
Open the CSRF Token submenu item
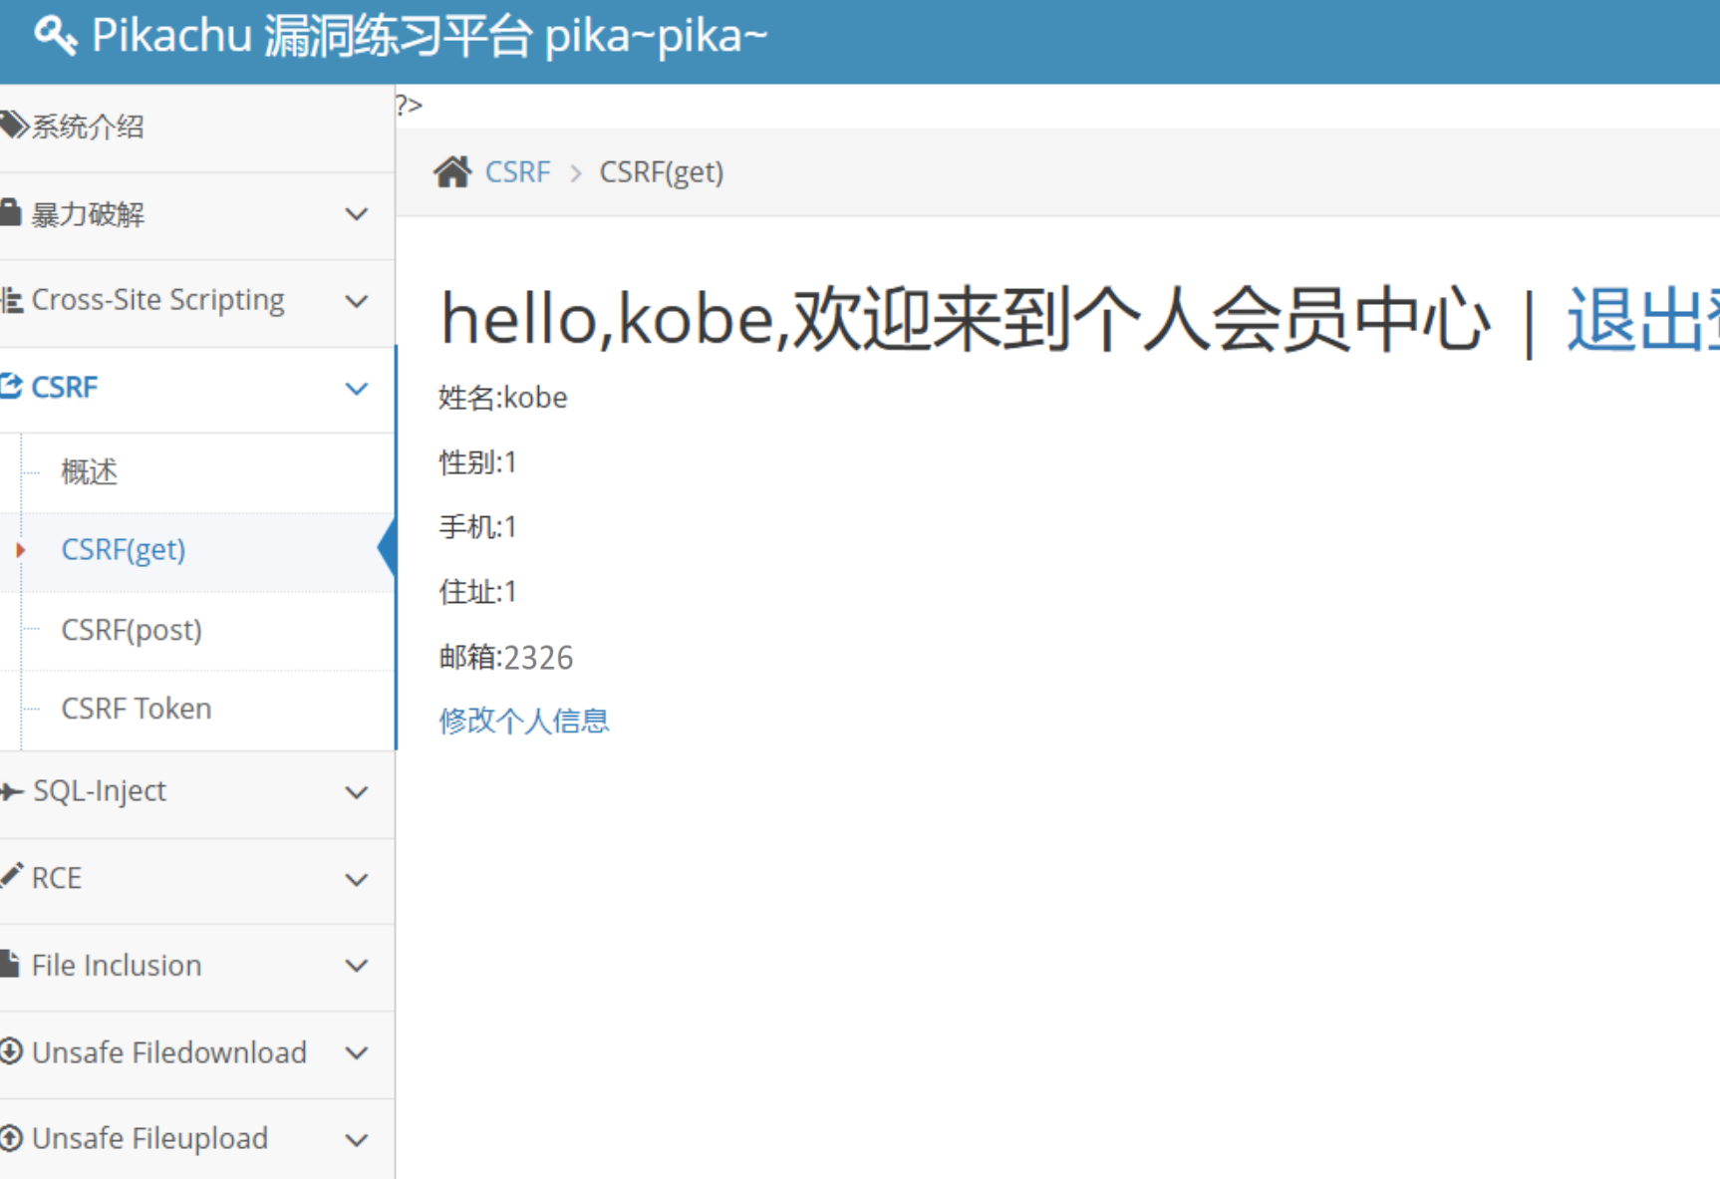[x=137, y=709]
